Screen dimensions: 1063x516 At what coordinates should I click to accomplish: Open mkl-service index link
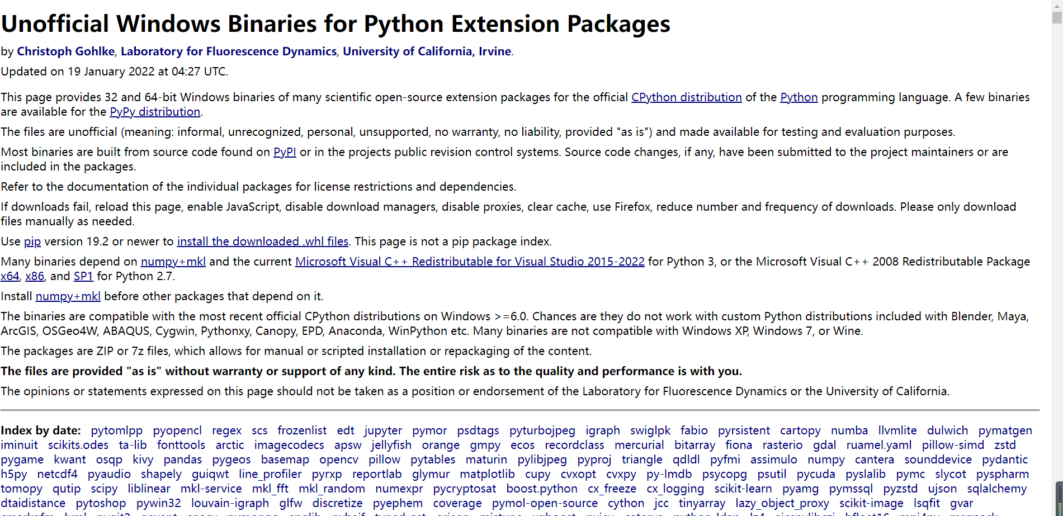tap(211, 489)
